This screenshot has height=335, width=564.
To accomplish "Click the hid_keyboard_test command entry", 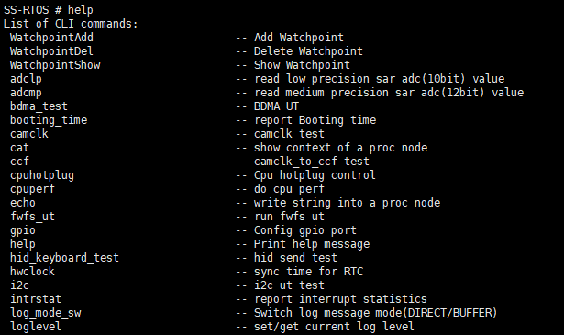I will pos(64,258).
